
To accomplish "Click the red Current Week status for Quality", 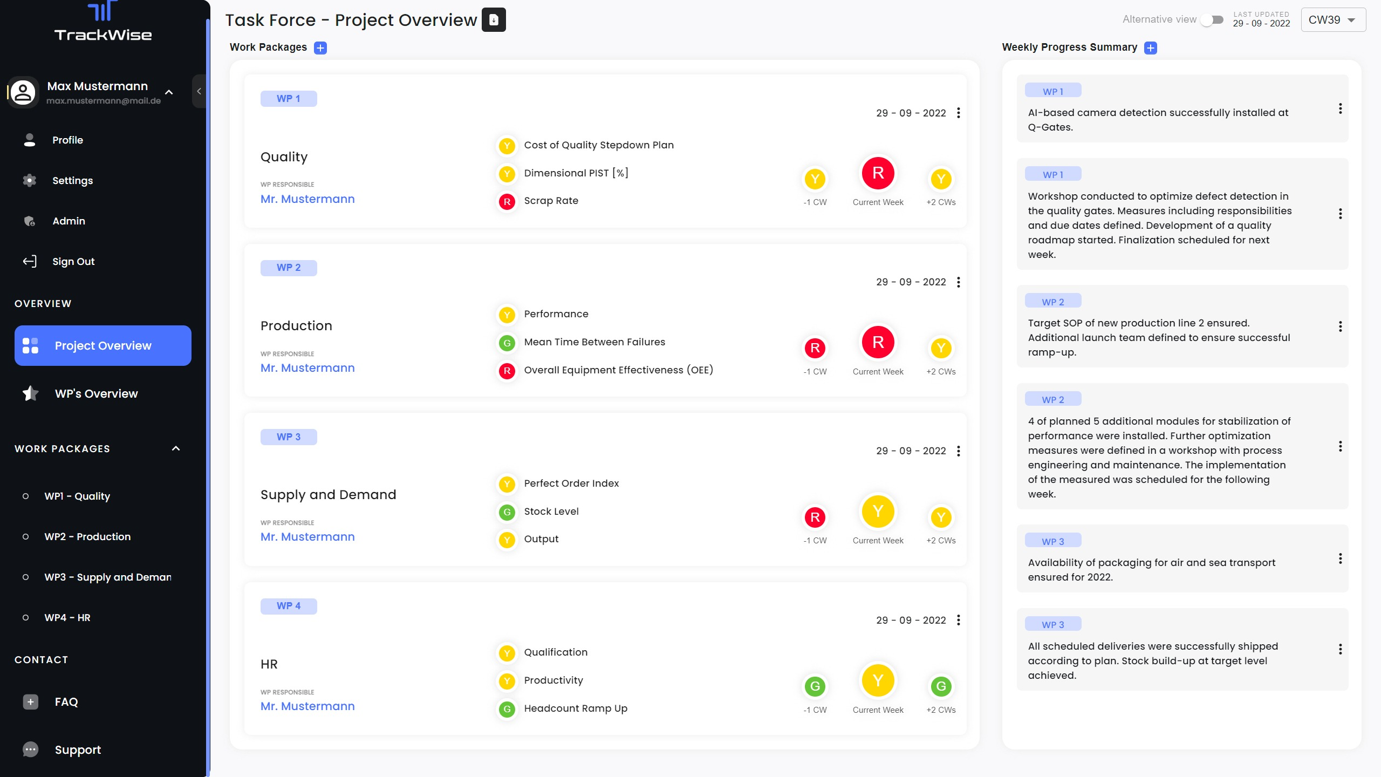I will [878, 173].
